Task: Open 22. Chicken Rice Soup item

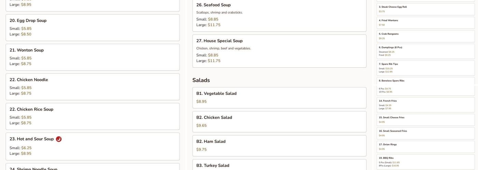Action: (x=93, y=116)
